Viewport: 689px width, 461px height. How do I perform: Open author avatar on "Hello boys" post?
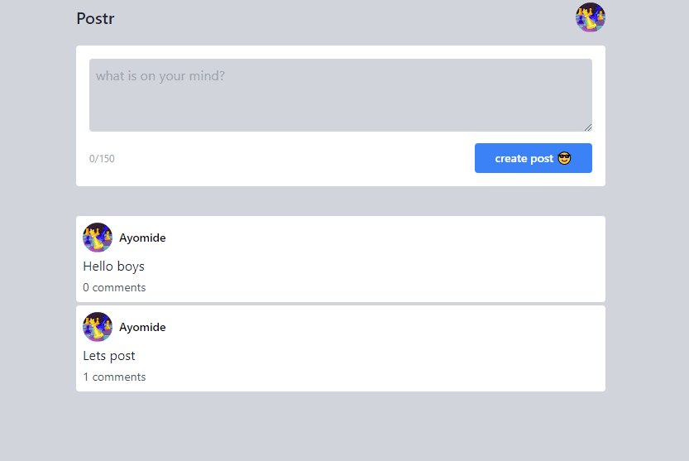[x=98, y=238]
